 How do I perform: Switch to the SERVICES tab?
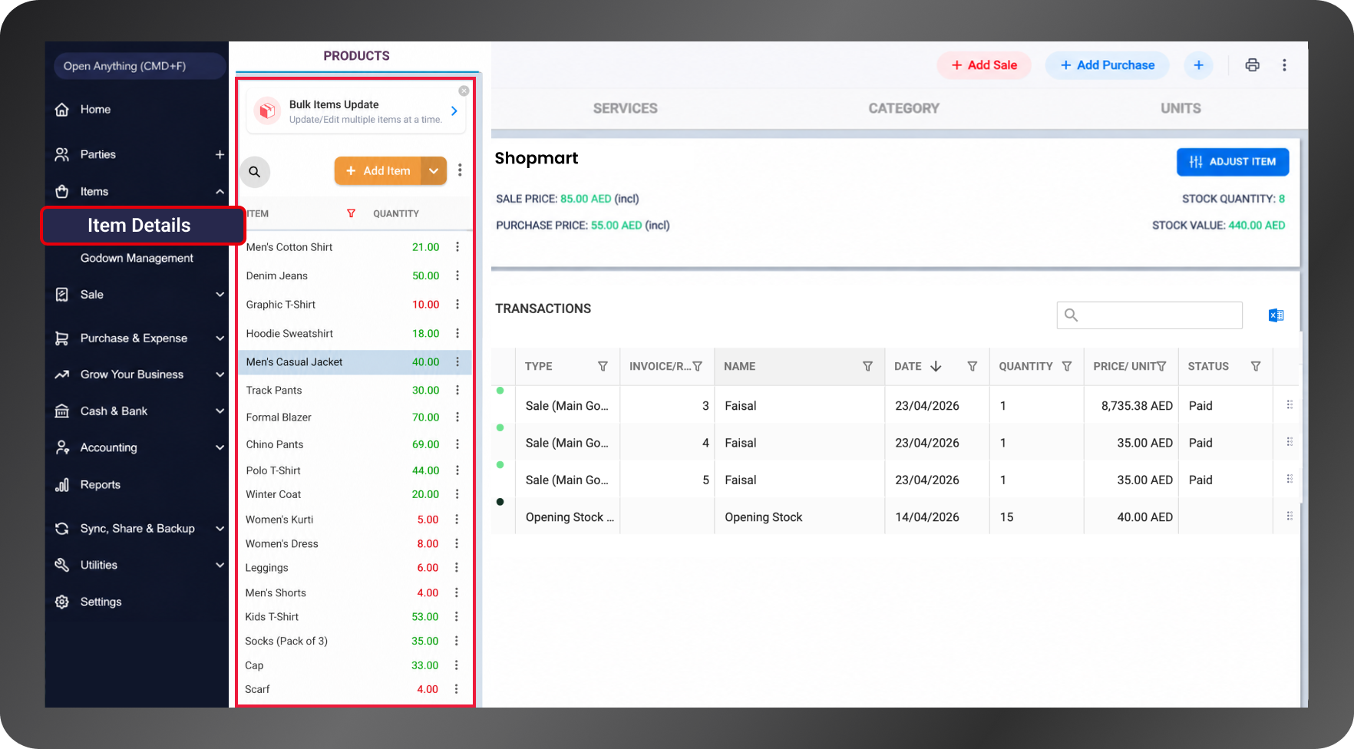(x=625, y=108)
